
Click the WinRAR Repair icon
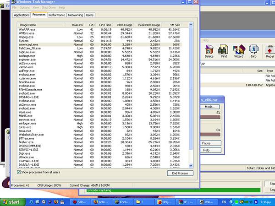[270, 51]
